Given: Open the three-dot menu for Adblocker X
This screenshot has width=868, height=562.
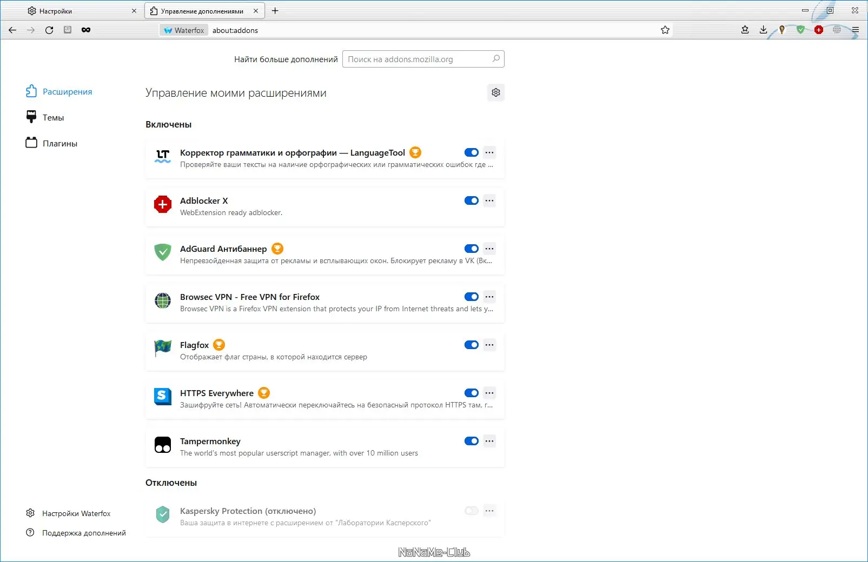Looking at the screenshot, I should tap(489, 200).
